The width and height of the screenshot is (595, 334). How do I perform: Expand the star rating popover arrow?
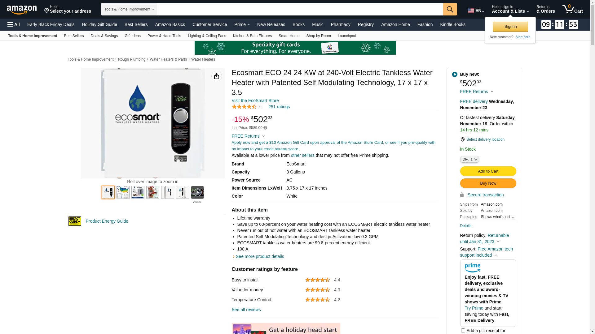[260, 107]
